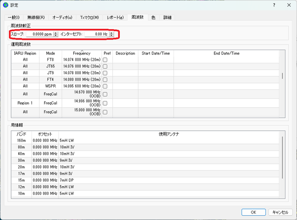Select the 80m band row
The image size is (297, 220).
(145, 147)
